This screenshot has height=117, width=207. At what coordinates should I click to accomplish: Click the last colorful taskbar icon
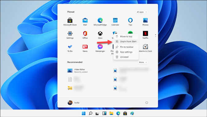tap(132, 113)
